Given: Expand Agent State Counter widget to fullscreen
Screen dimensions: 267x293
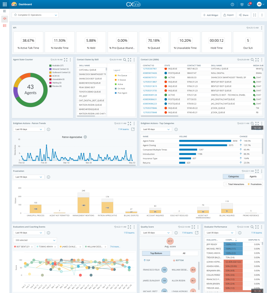Looking at the screenshot, I should click(66, 59).
